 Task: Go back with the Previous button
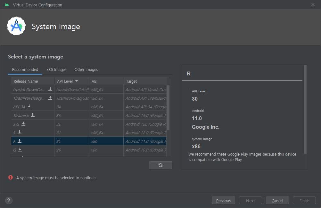tap(223, 201)
